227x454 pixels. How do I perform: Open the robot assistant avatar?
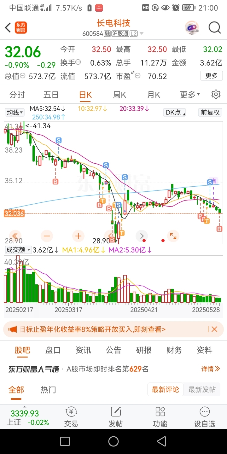pyautogui.click(x=192, y=28)
